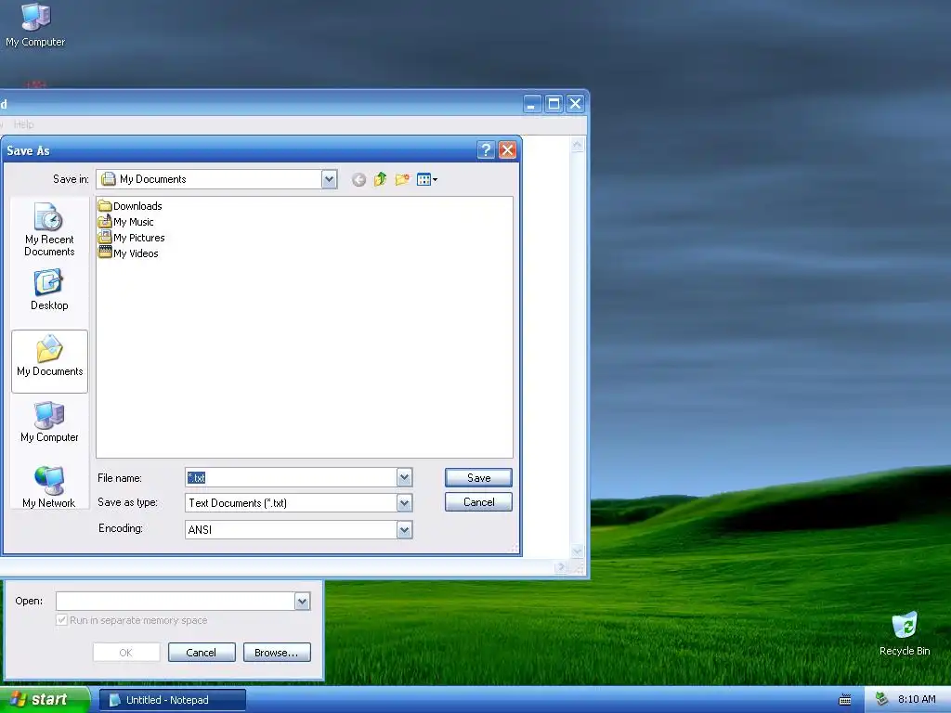Cancel the Save As dialog

click(x=478, y=502)
